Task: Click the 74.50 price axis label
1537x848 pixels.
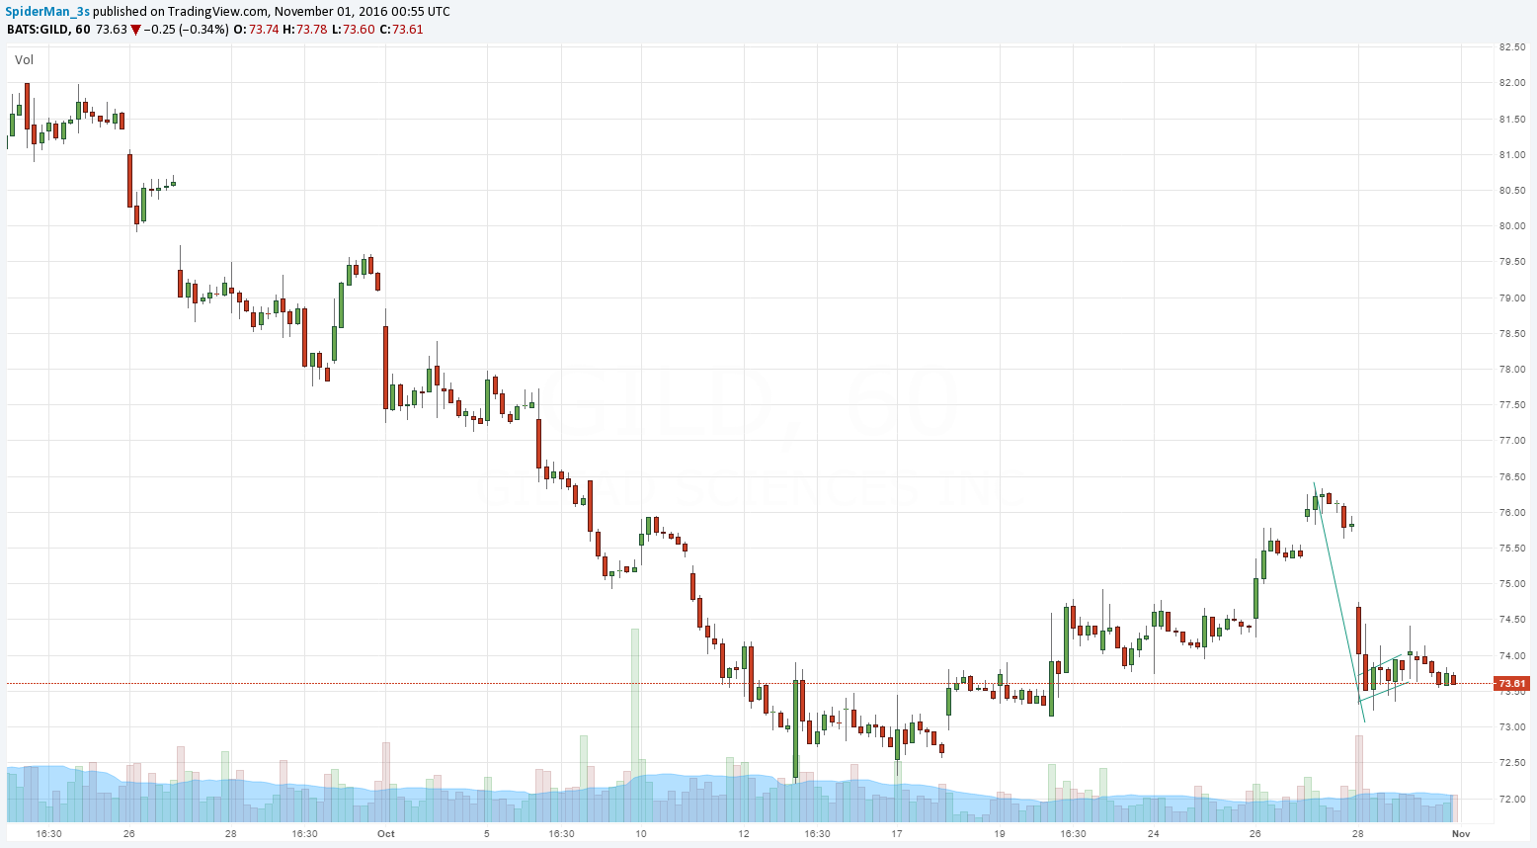Action: coord(1511,620)
